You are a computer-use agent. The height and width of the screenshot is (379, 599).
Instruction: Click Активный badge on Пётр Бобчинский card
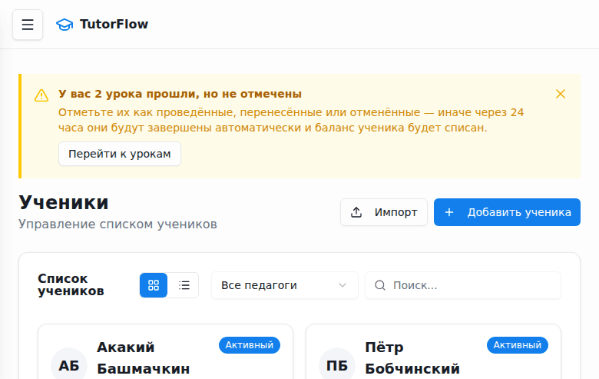click(518, 345)
